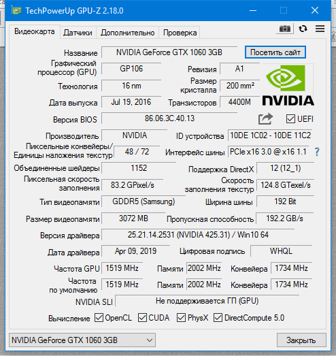Click the GP106 GPU value
The height and width of the screenshot is (356, 336).
pos(131,69)
